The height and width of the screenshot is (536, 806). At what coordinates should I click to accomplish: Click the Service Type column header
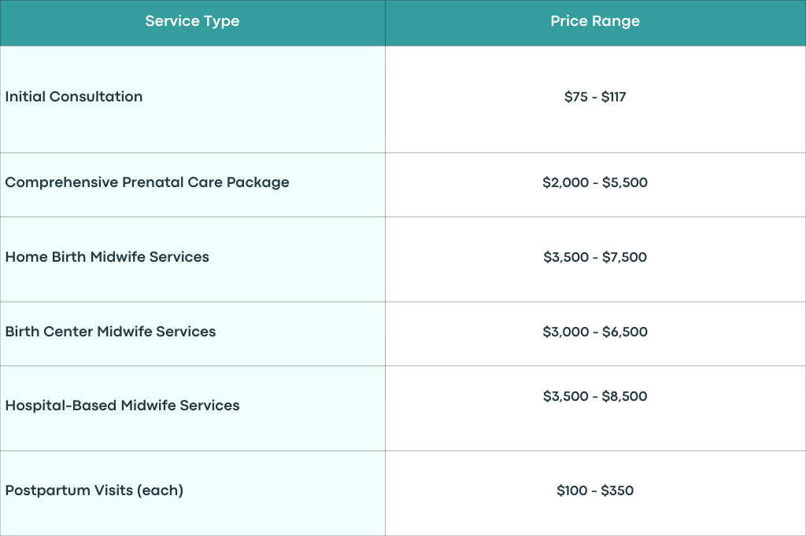(192, 22)
